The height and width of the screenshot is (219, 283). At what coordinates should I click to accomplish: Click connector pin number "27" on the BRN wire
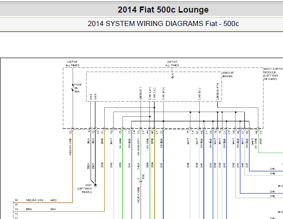click(x=102, y=132)
